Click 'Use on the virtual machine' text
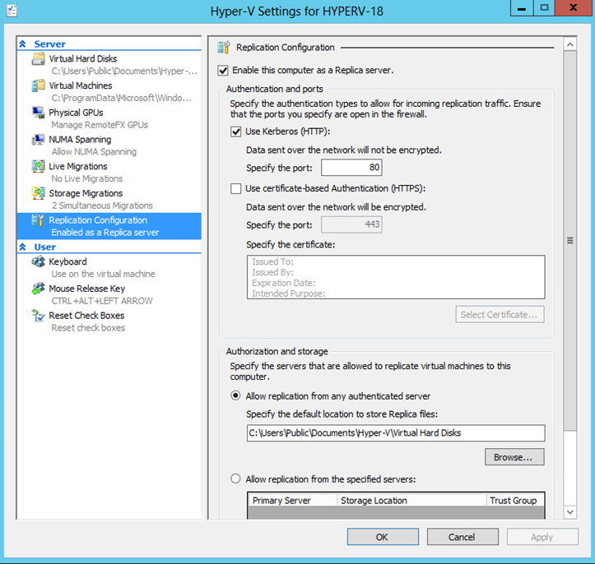595x564 pixels. (x=103, y=274)
